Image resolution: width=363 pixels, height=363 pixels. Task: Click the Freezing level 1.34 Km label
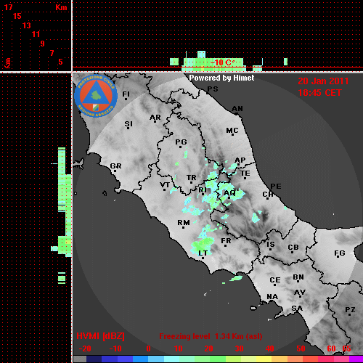click(211, 336)
